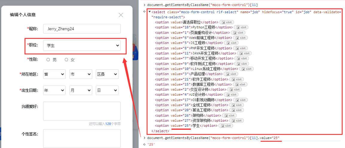Click console command ending with .value="25"
This screenshot has height=148, width=345.
(x=213, y=138)
